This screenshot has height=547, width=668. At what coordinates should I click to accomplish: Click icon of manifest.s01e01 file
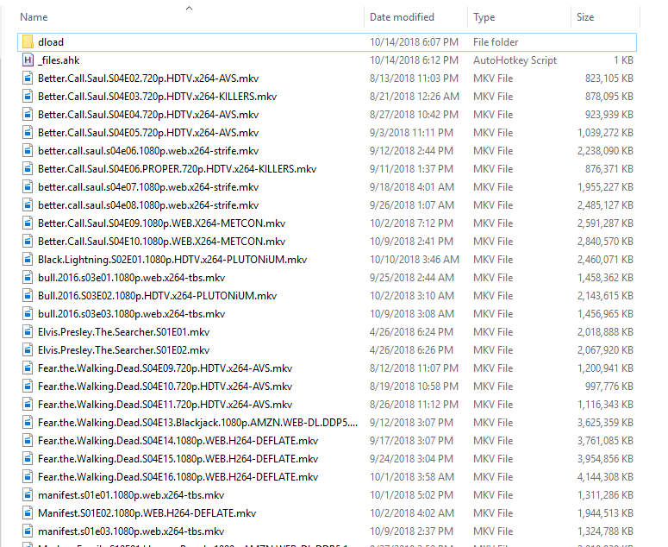(x=28, y=495)
